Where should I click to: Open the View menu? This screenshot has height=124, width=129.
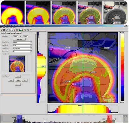[7, 28]
